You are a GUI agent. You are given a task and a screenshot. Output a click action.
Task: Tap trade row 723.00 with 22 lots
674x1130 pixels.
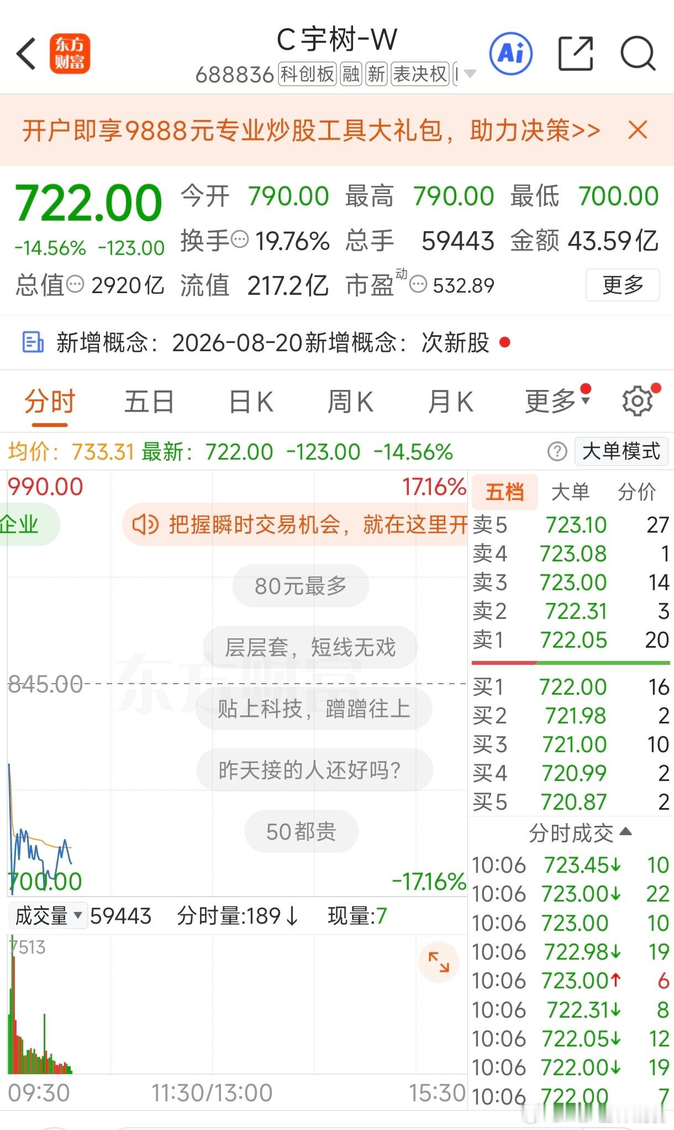(x=571, y=893)
